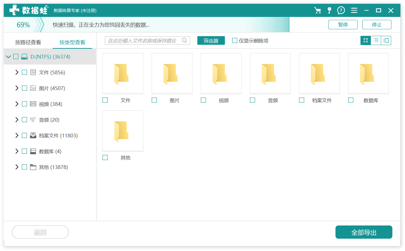Open the 数据库 folder thumbnail
This screenshot has height=251, width=405.
[369, 73]
